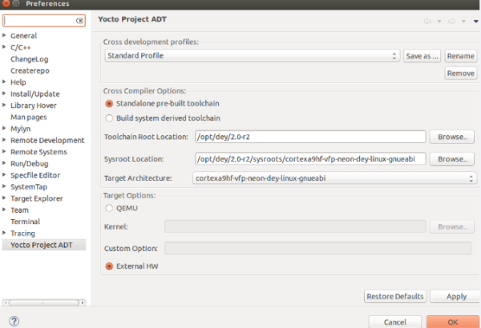Rename the current profile
Screen dimensions: 481x328
pyautogui.click(x=460, y=56)
